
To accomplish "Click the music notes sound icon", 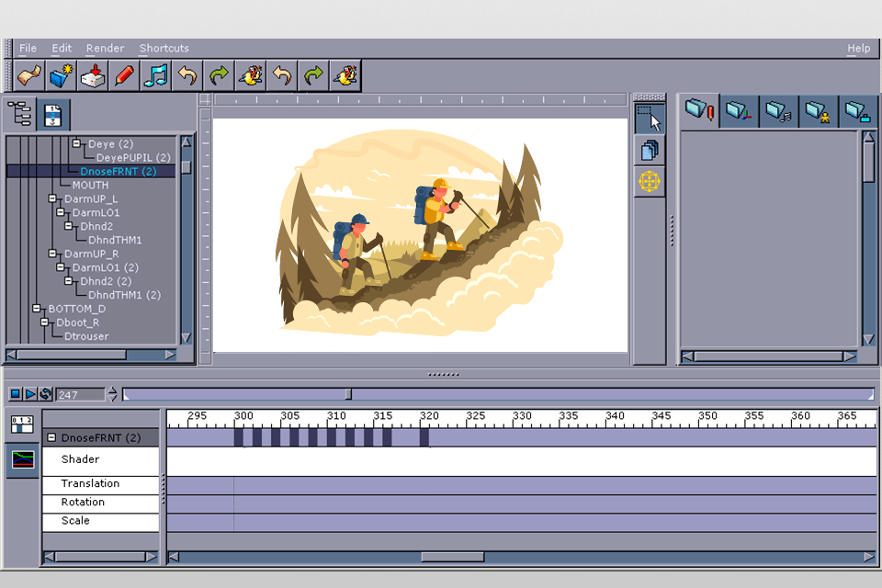I will [x=155, y=75].
